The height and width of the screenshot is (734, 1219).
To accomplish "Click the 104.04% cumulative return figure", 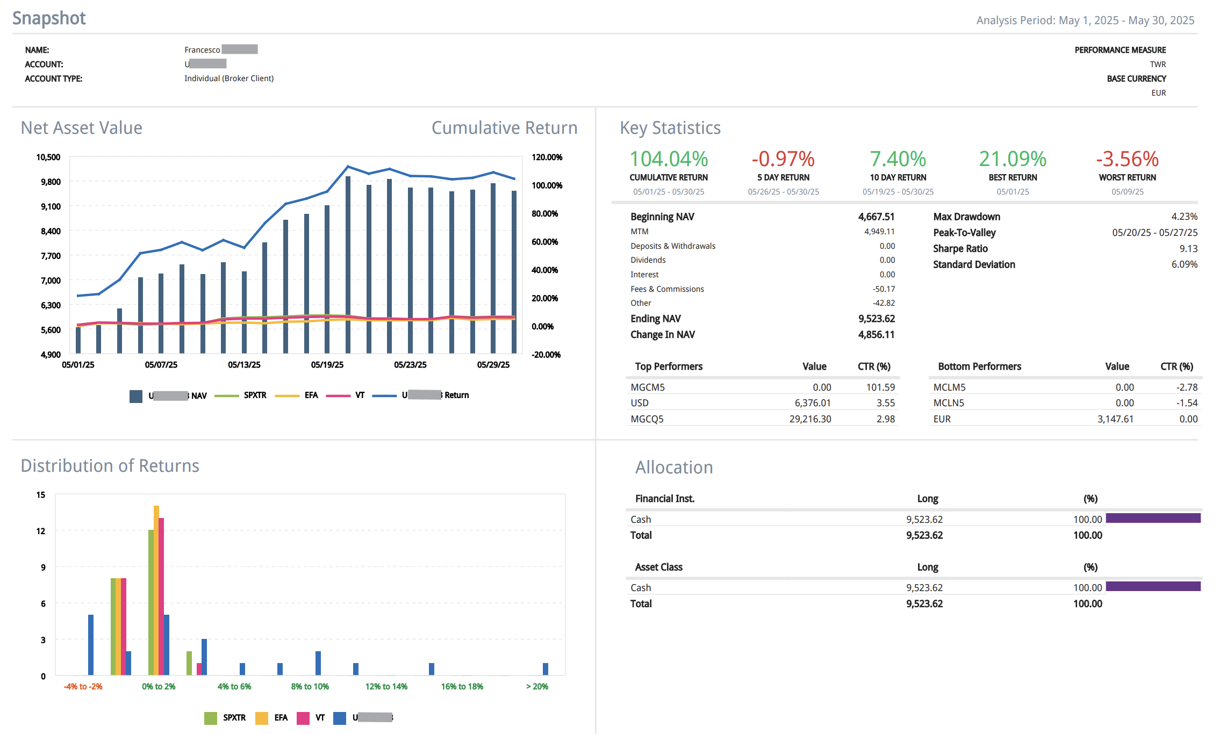I will tap(669, 159).
